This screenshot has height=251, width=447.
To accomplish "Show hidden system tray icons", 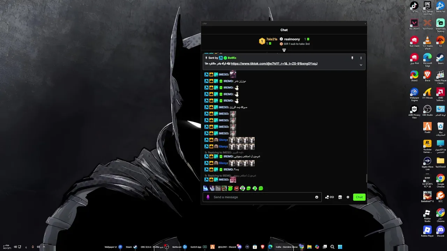I will [x=44, y=247].
